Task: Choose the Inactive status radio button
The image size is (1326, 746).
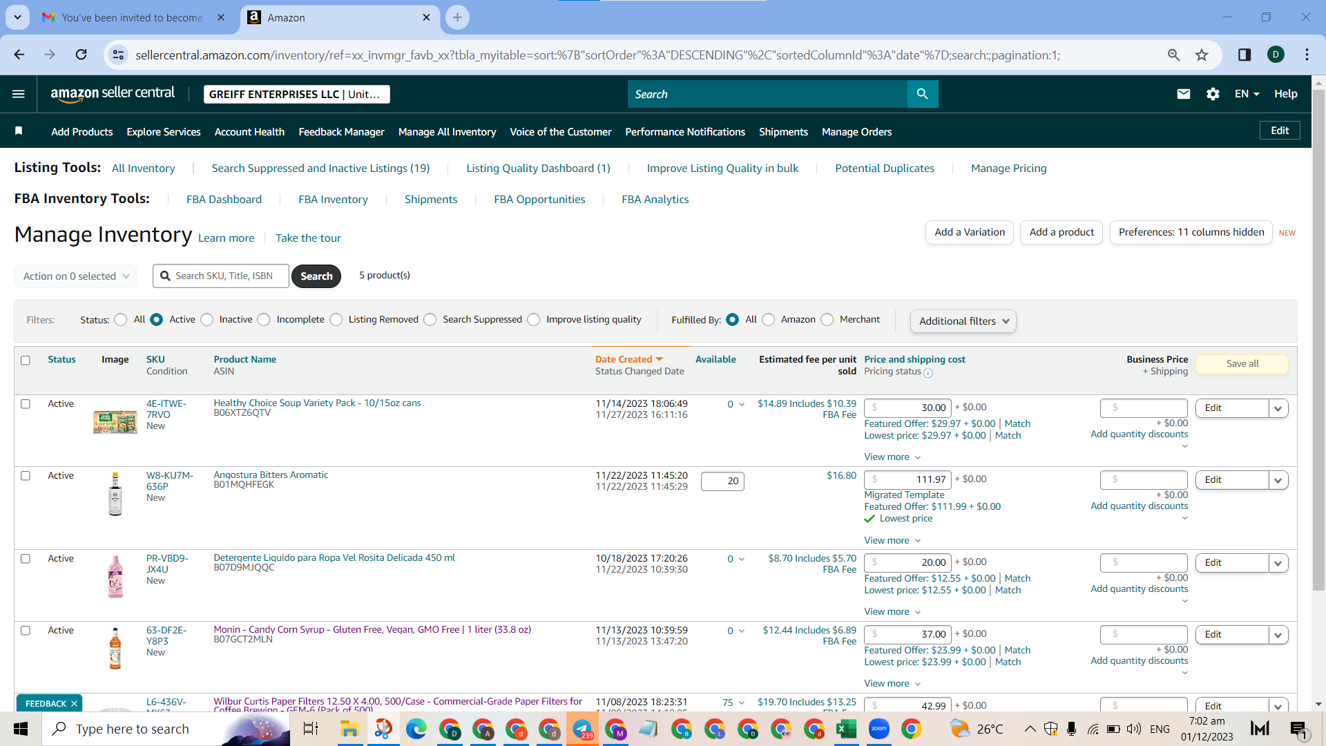Action: (x=206, y=319)
